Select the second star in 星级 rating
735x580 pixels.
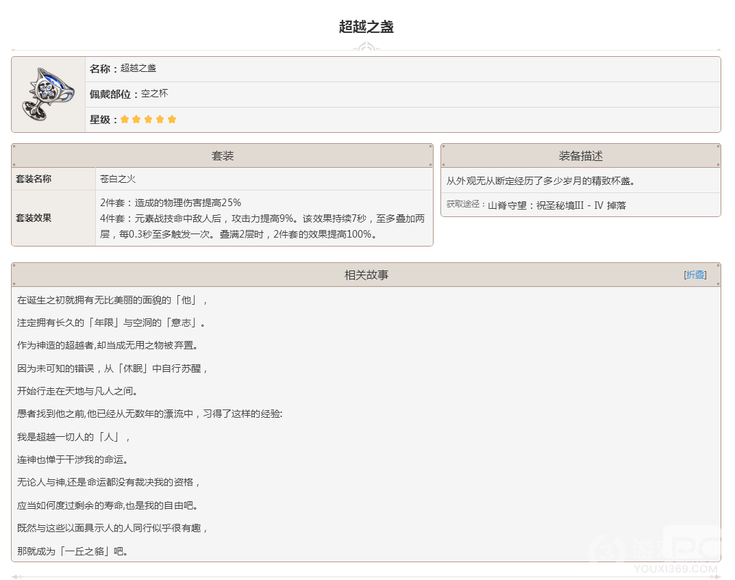point(136,118)
